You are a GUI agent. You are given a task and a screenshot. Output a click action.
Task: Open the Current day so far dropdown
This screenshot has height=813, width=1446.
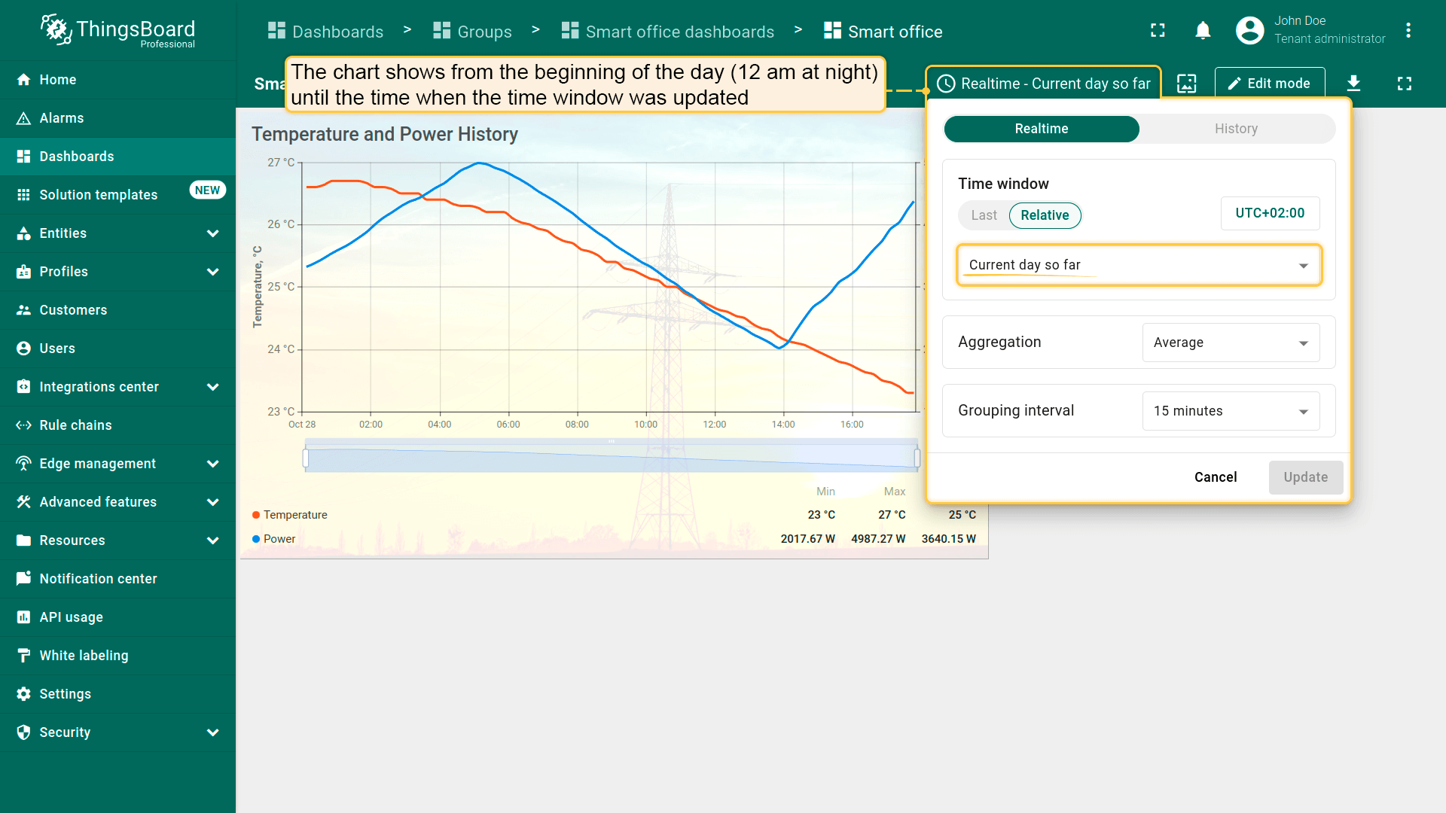click(x=1138, y=265)
